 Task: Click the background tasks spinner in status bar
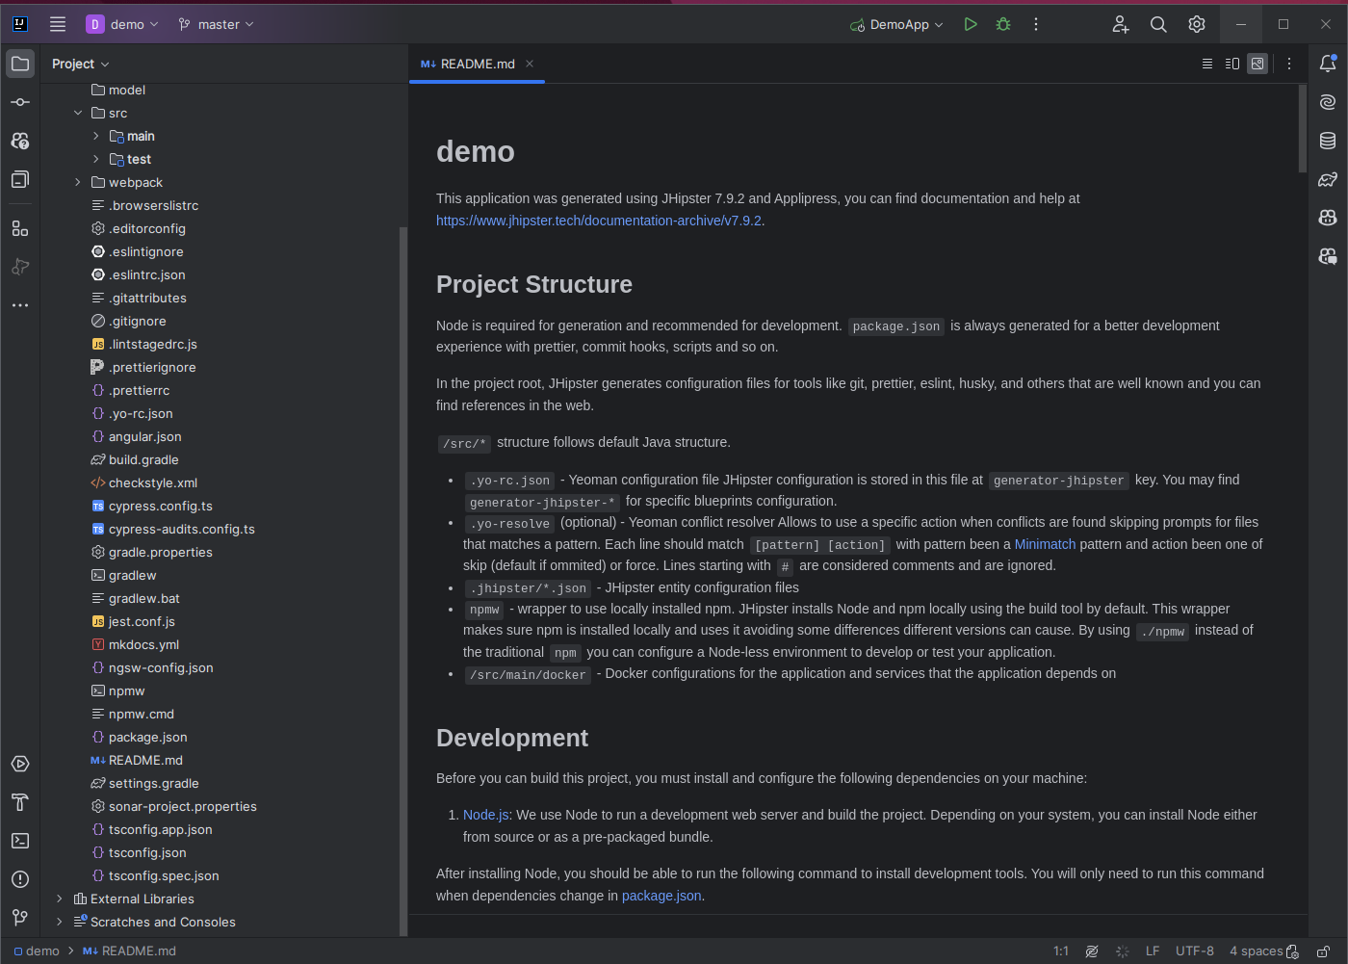[x=1122, y=951]
